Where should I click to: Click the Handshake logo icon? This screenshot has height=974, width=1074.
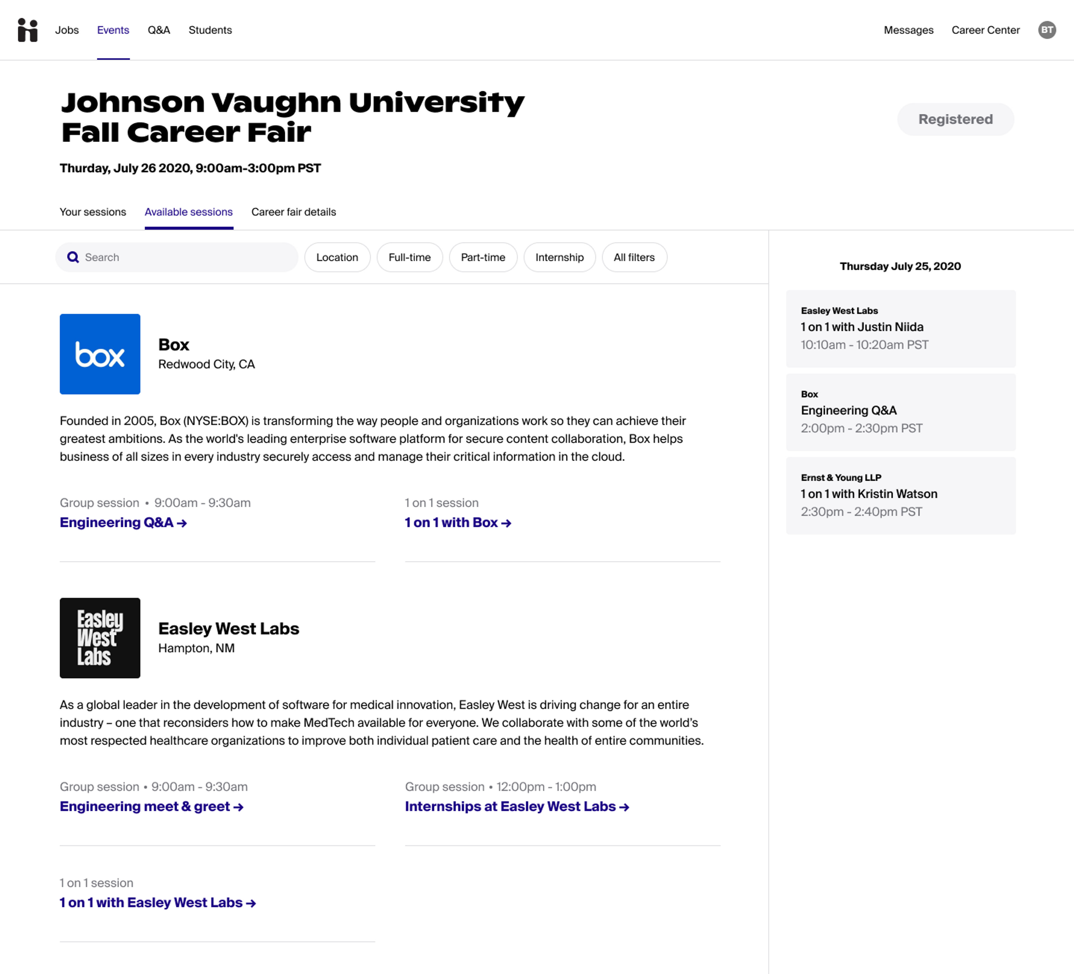(x=28, y=30)
